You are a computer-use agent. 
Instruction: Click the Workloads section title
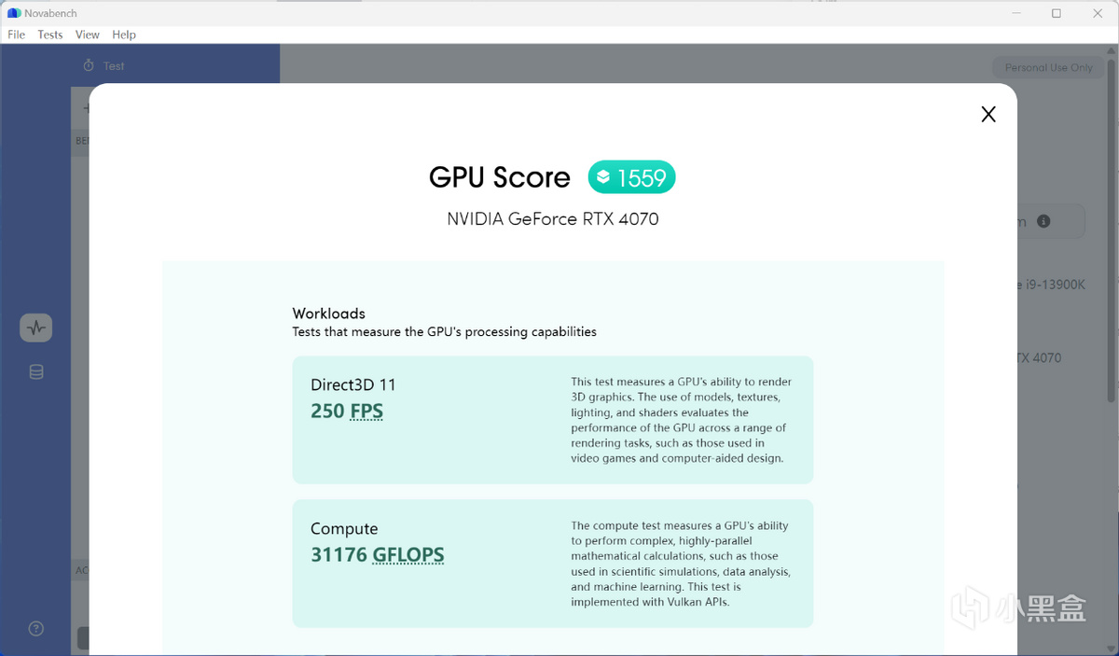(329, 314)
